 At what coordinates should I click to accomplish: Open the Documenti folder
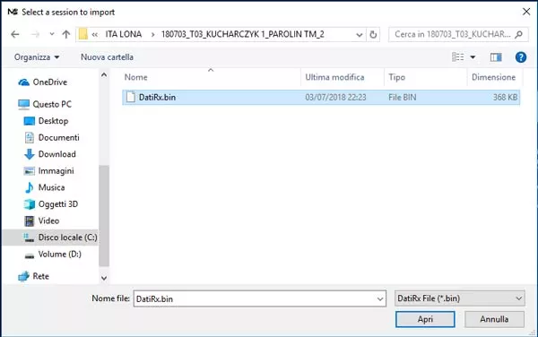click(51, 137)
